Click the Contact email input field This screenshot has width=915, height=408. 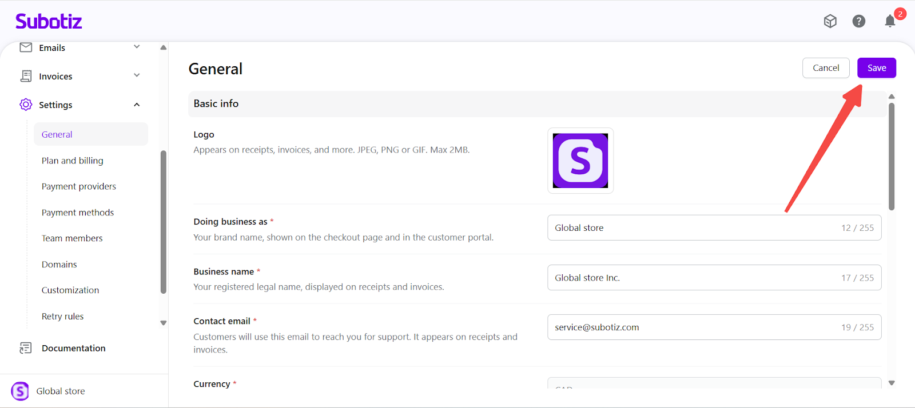(x=692, y=327)
